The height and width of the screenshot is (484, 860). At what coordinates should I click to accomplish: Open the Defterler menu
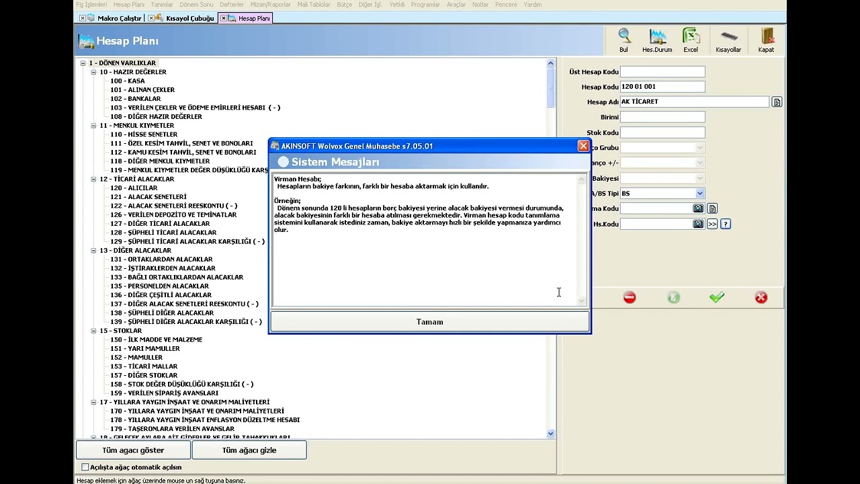[232, 5]
